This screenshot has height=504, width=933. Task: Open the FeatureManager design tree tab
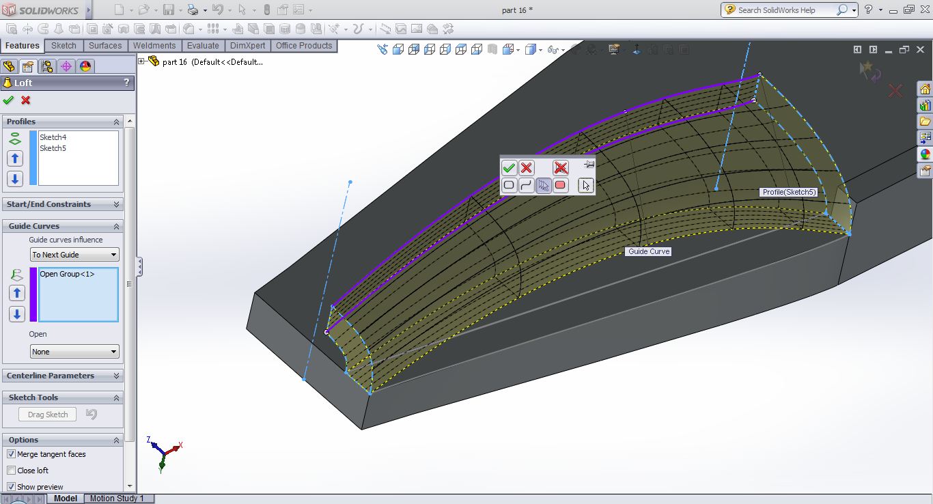pyautogui.click(x=9, y=66)
